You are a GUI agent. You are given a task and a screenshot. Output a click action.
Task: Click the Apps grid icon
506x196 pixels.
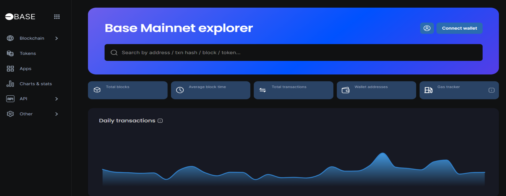[10, 69]
